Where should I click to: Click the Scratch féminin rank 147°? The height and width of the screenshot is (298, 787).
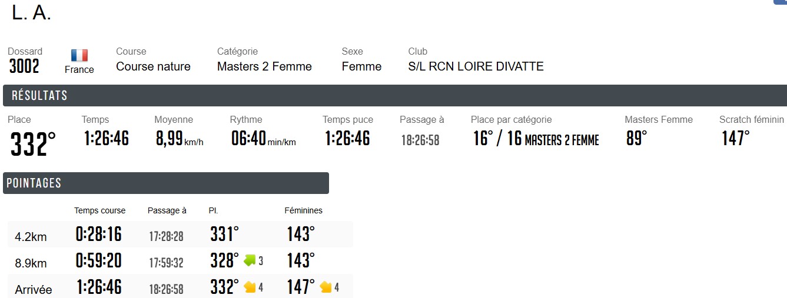point(735,139)
